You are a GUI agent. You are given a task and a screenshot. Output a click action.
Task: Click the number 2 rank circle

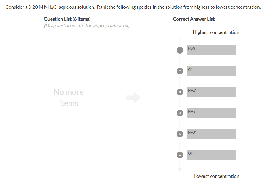(180, 71)
